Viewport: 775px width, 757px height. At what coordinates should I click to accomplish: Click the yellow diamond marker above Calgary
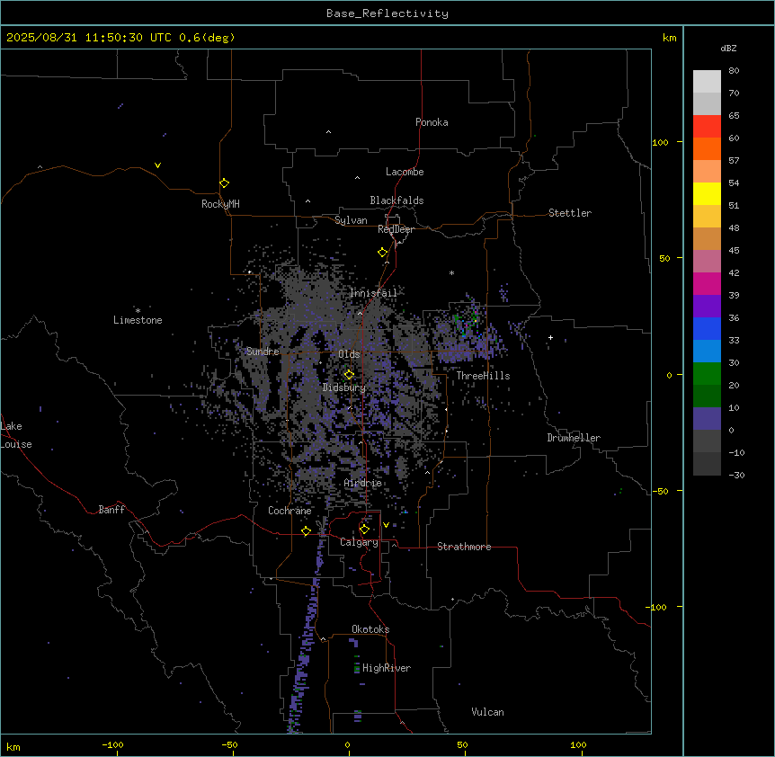coord(364,530)
